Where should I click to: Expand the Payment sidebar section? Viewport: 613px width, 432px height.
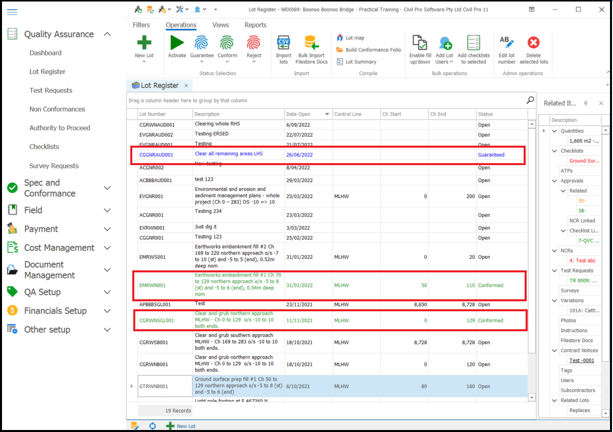pos(107,229)
